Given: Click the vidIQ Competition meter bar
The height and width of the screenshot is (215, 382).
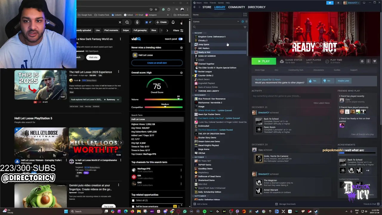Looking at the screenshot, I should click(164, 107).
